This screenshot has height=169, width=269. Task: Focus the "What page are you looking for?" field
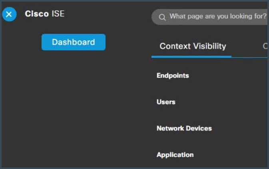pyautogui.click(x=210, y=17)
